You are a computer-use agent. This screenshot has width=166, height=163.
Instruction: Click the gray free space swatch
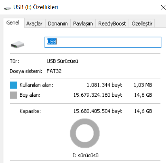pos(13,95)
